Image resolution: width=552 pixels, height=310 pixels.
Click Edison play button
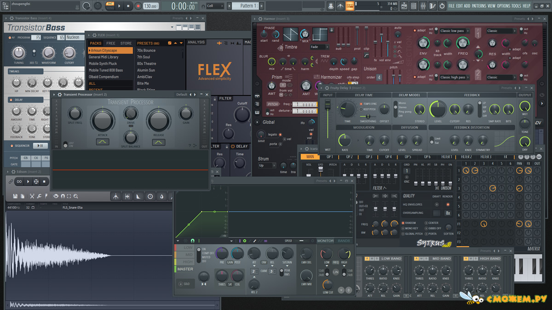(x=28, y=181)
